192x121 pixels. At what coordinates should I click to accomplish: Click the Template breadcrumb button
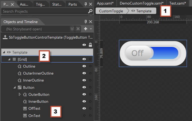click(142, 11)
